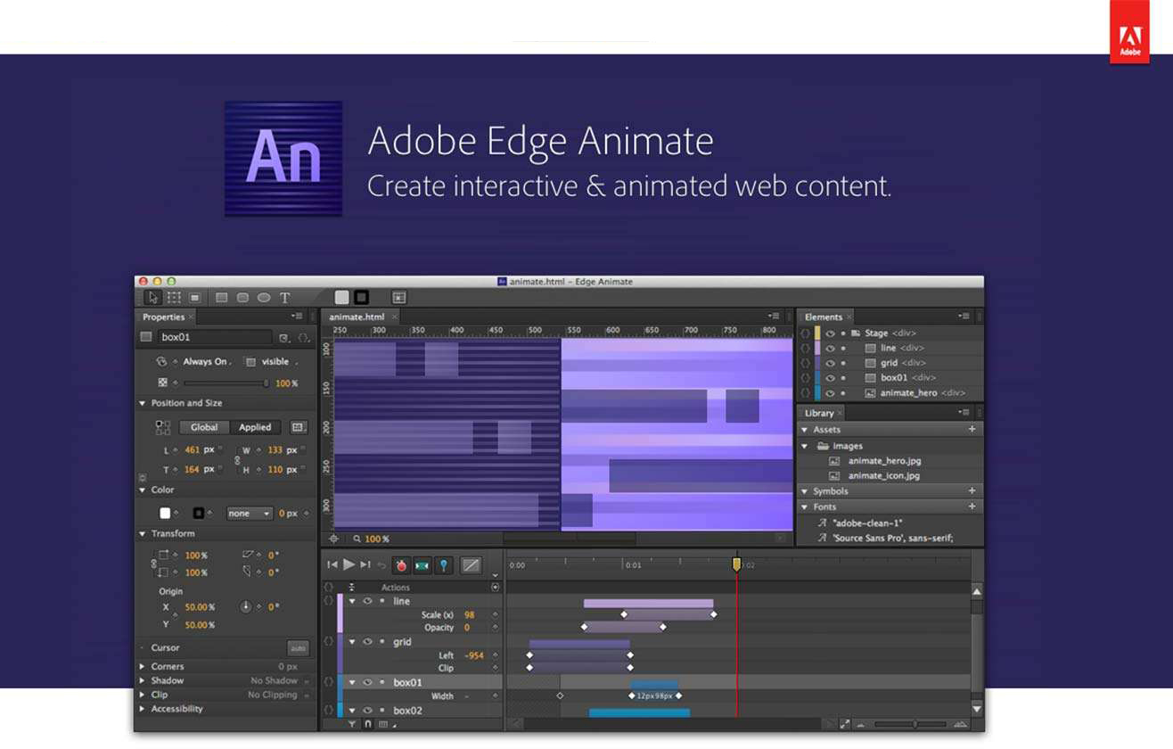
Task: Toggle the green Auto-Transition mode button
Action: pyautogui.click(x=422, y=565)
